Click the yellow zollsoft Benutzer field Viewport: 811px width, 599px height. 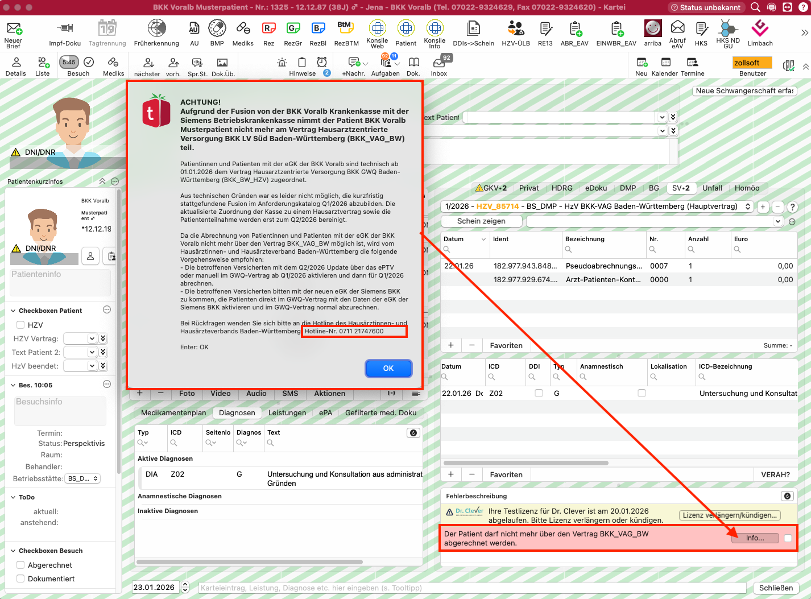tap(752, 63)
